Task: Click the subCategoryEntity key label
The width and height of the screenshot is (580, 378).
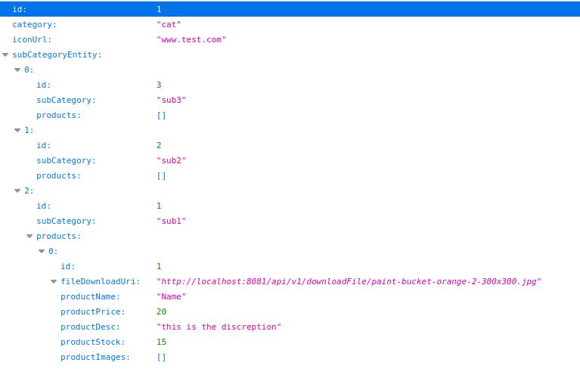Action: coord(57,54)
